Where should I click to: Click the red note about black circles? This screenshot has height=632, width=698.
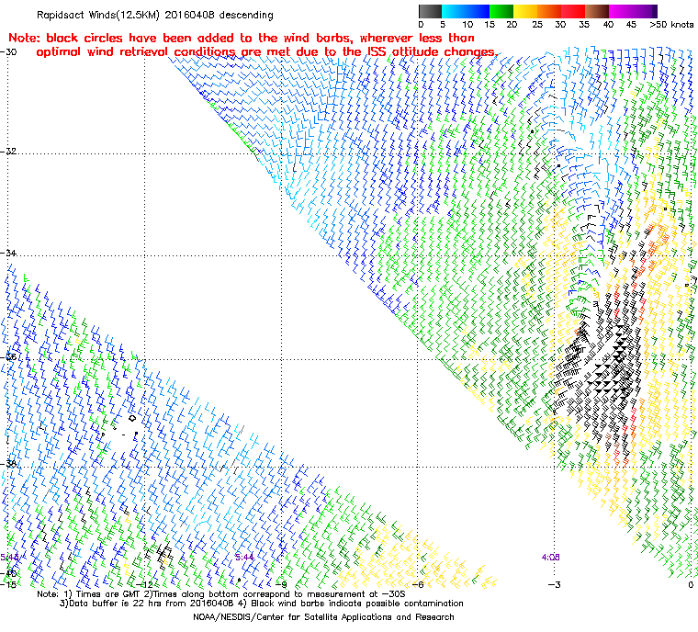pos(253,44)
